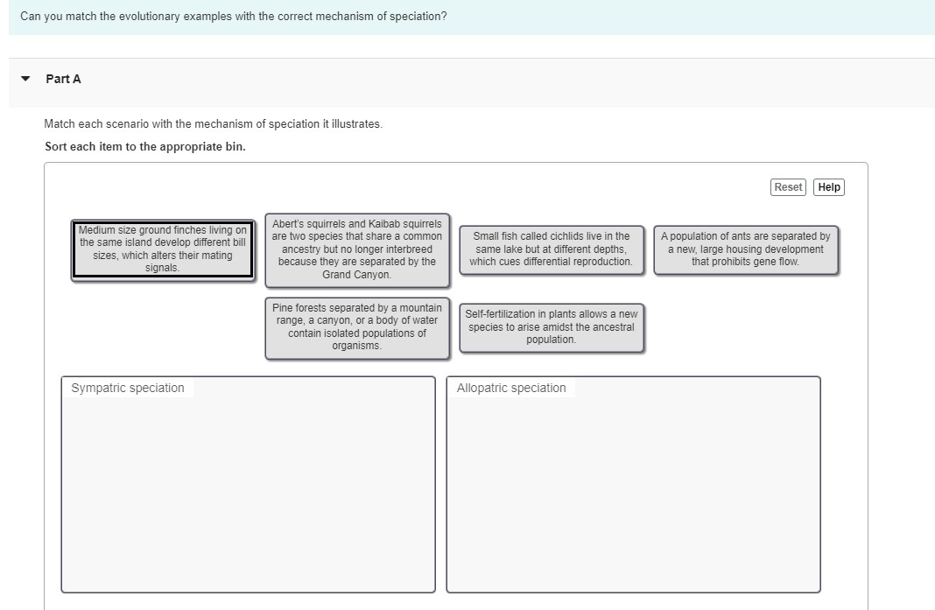Screen dimensions: 935x610
Task: Select the Abert's and Kaibab squirrels card
Action: [x=356, y=250]
